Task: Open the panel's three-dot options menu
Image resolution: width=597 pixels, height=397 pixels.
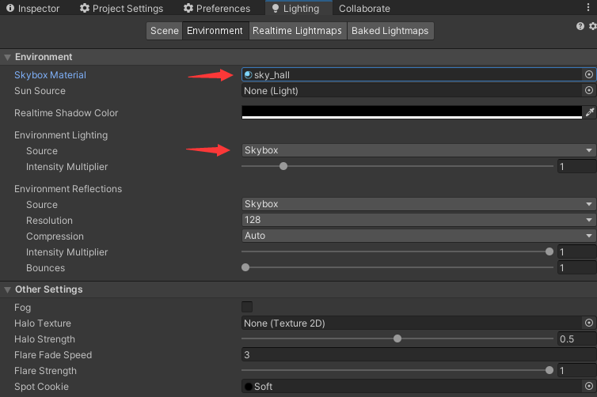Action: coord(588,8)
